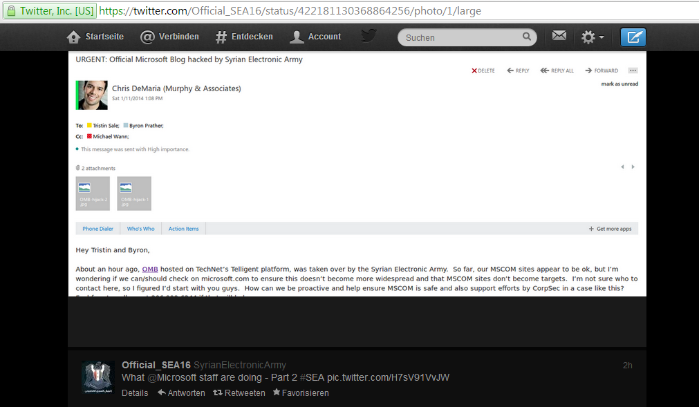The width and height of the screenshot is (699, 407).
Task: Click DELETE in email image
Action: (483, 70)
